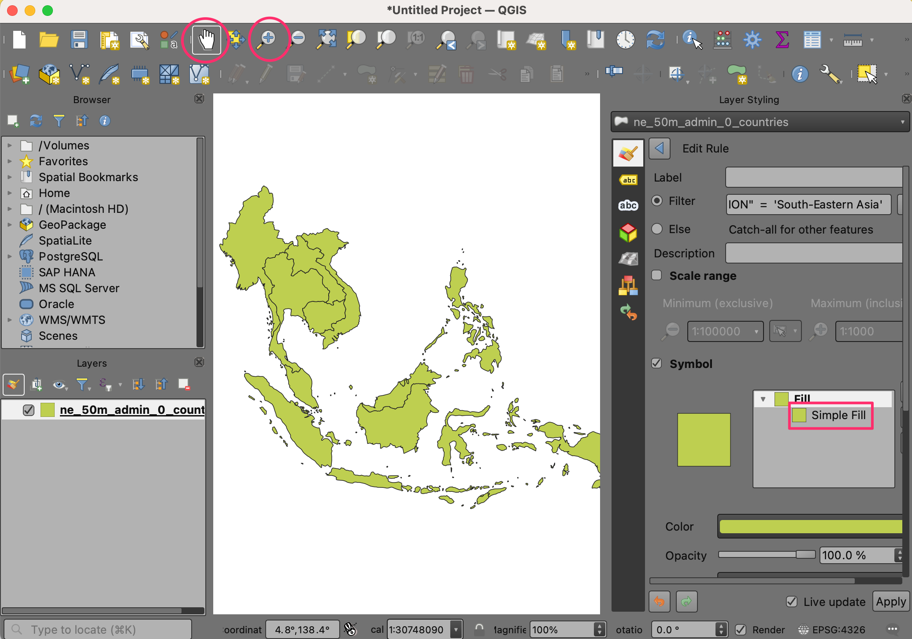Viewport: 912px width, 639px height.
Task: Click the Type to locate search field
Action: point(98,629)
